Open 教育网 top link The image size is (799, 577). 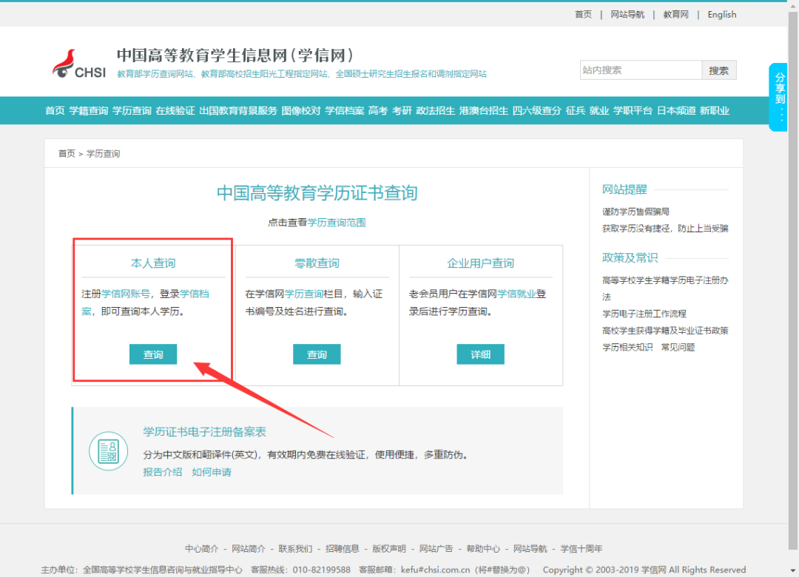pyautogui.click(x=675, y=14)
